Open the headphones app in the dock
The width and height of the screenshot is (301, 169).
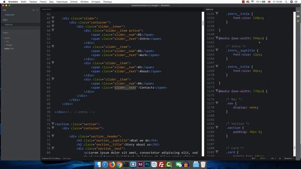point(186,164)
